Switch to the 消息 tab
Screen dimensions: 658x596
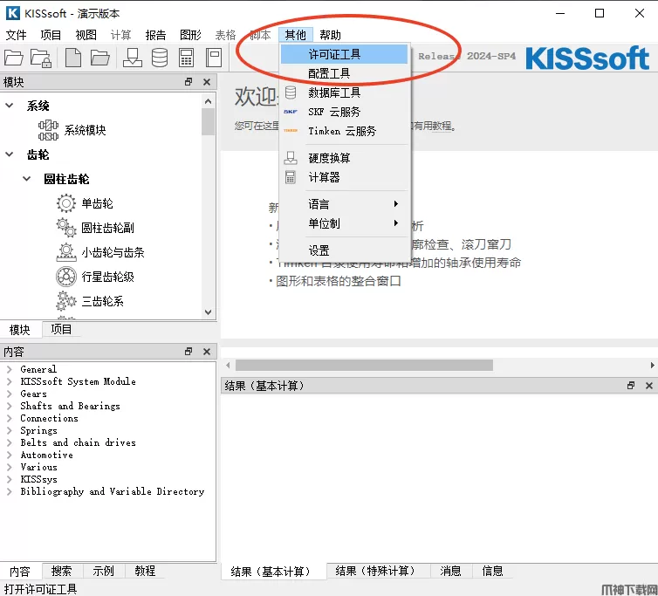pos(450,571)
